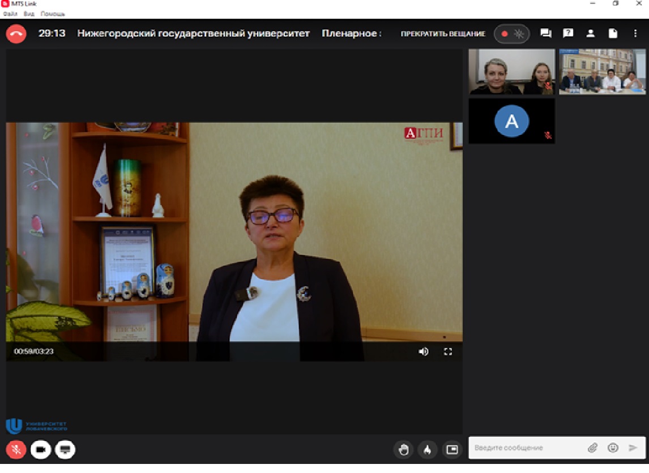Raise your hand
Viewport: 649px width, 473px height.
[405, 450]
